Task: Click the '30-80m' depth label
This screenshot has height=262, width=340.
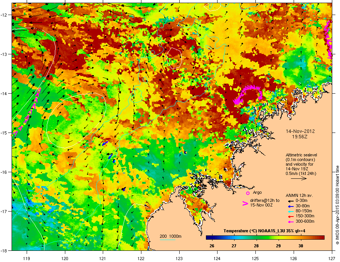Action: click(303, 206)
